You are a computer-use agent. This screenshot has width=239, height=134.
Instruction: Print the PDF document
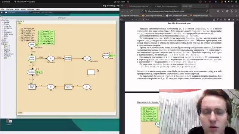pos(229,19)
